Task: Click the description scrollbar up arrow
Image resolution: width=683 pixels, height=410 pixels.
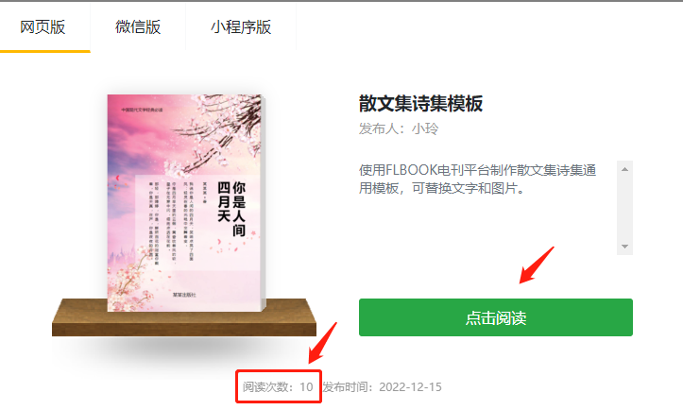Action: tap(624, 169)
